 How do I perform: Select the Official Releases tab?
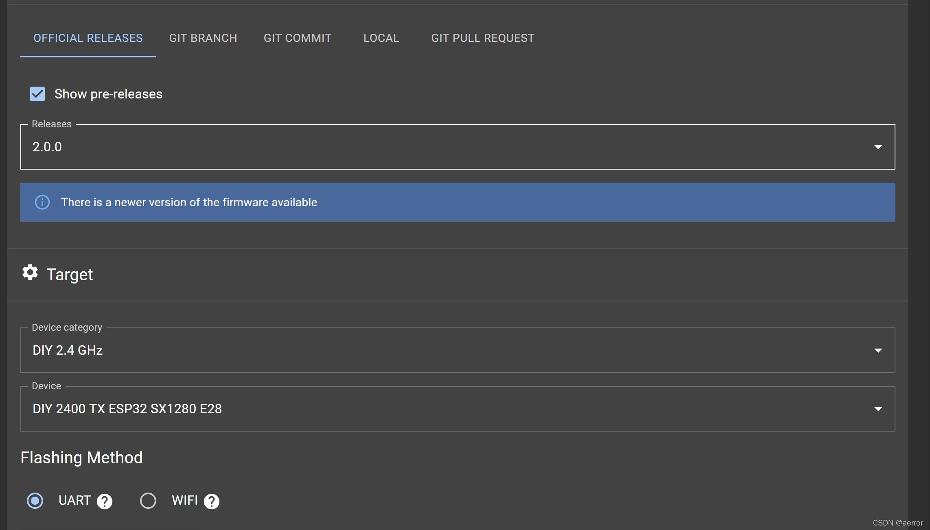pyautogui.click(x=88, y=38)
